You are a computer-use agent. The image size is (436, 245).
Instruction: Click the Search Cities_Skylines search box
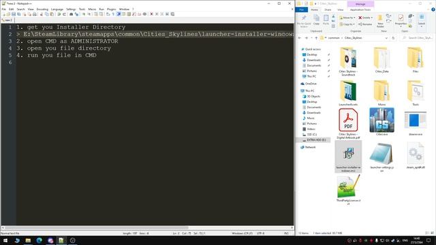[416, 38]
